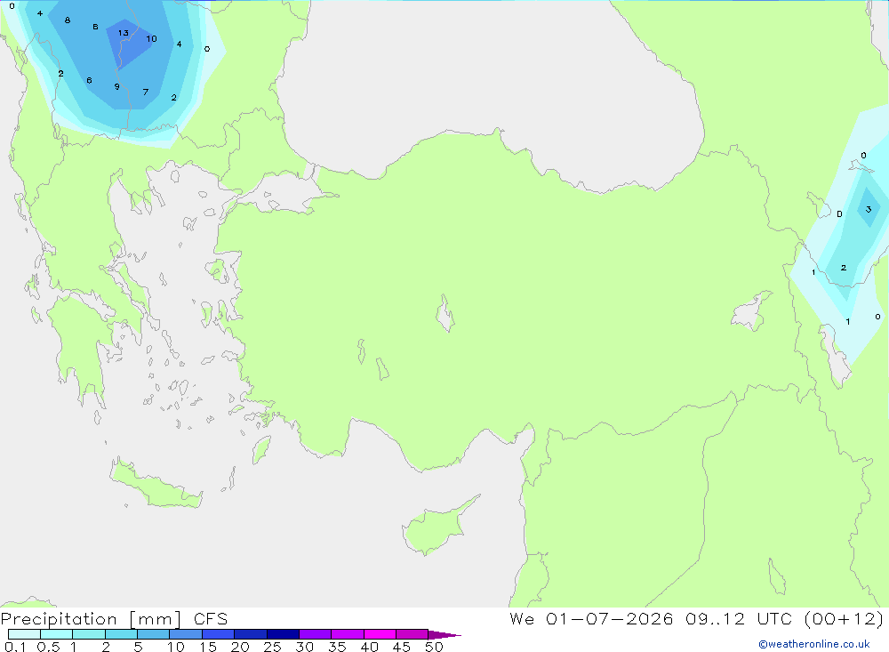This screenshot has width=889, height=652.
Task: Click the 0.1–0.5 mm palest legend swatch
Action: [x=24, y=634]
